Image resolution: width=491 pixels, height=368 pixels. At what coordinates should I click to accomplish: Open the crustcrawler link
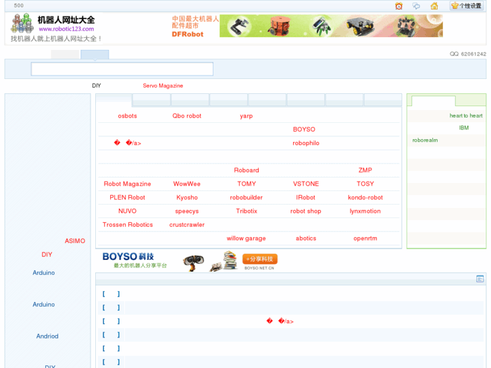coord(187,225)
